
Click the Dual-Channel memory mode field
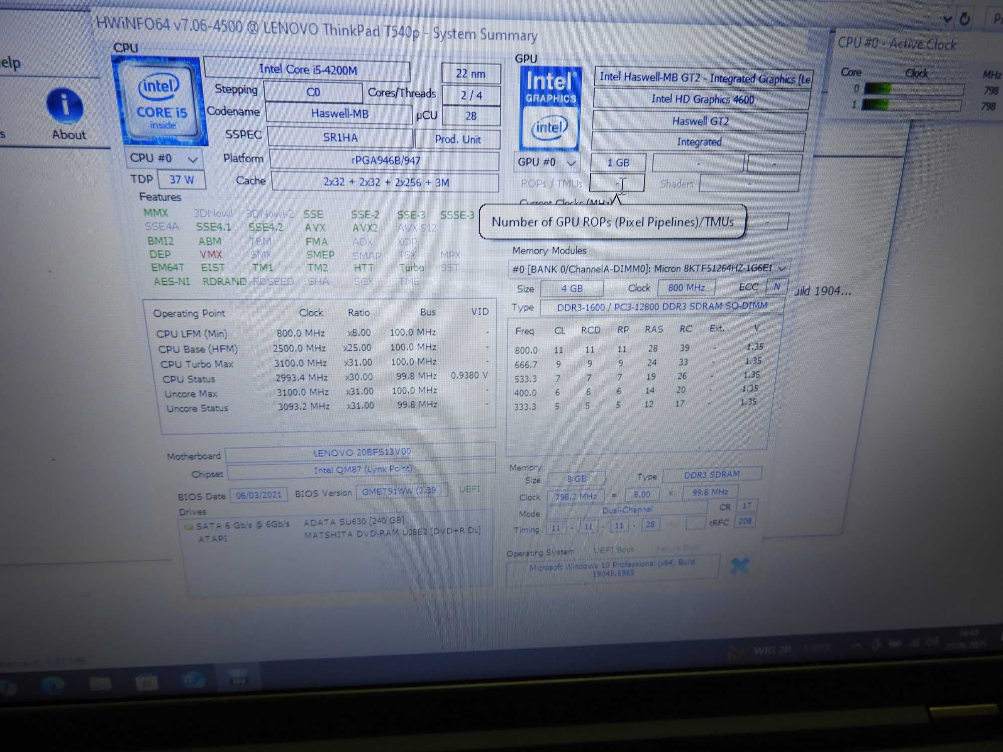pos(627,510)
